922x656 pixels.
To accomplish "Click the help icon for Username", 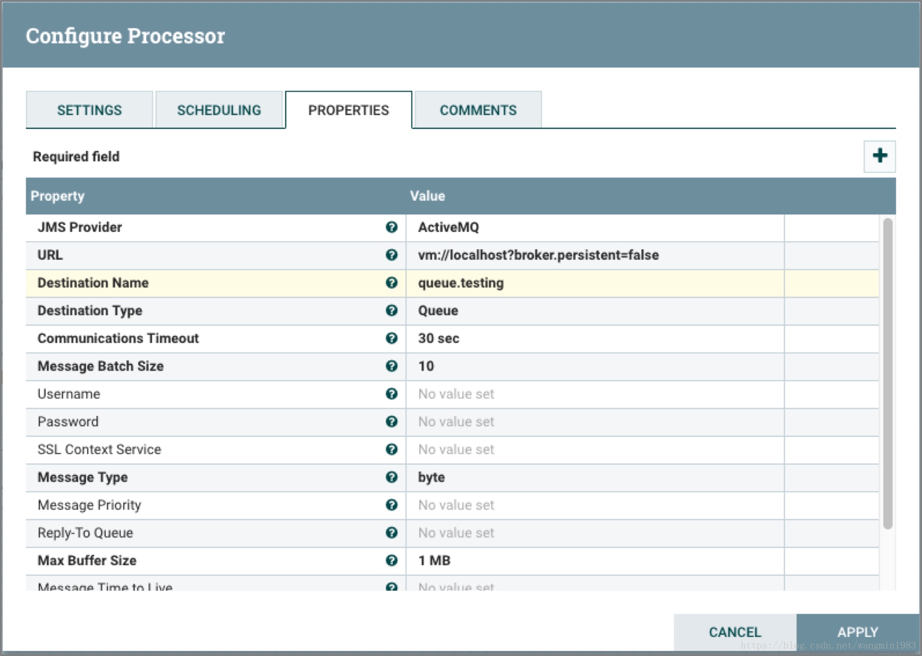I will point(392,394).
